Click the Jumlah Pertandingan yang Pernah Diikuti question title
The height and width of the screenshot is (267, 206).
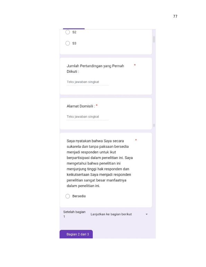pos(95,69)
